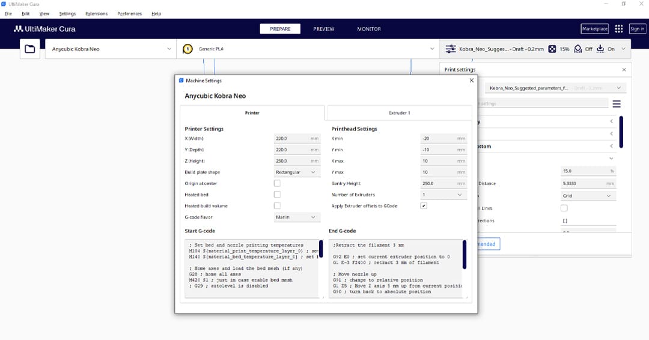649x340 pixels.
Task: Click the X max value field
Action: tap(443, 161)
